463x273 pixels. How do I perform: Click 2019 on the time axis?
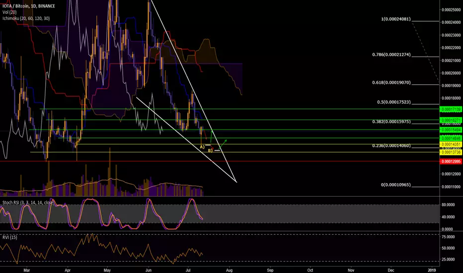pyautogui.click(x=432, y=270)
